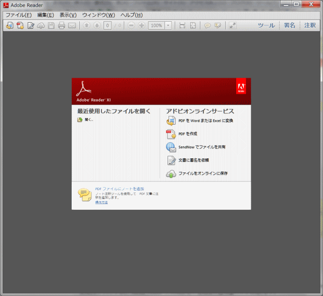This screenshot has width=323, height=296.
Task: Click the 操作方法 link
Action: click(x=101, y=202)
